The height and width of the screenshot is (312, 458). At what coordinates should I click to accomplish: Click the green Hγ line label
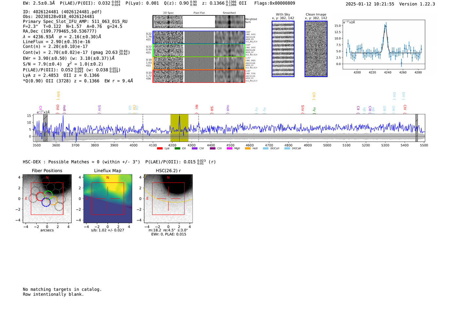click(x=314, y=110)
